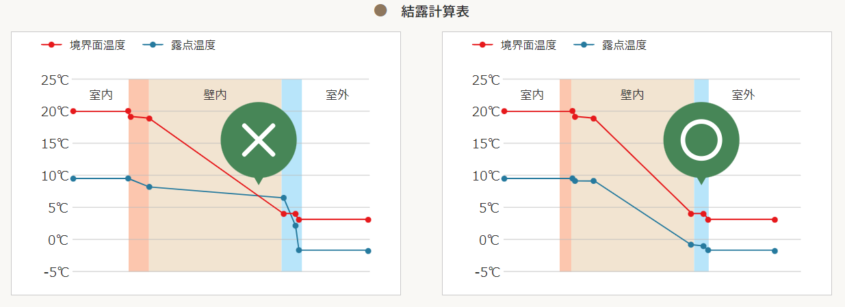Screen dimensions: 845x307
Task: Toggle 境界面温度 legend in left chart
Action: 83,45
